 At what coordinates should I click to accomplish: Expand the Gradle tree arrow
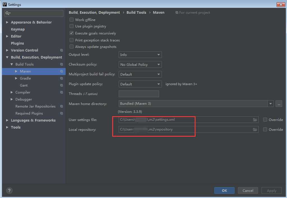(x=16, y=78)
